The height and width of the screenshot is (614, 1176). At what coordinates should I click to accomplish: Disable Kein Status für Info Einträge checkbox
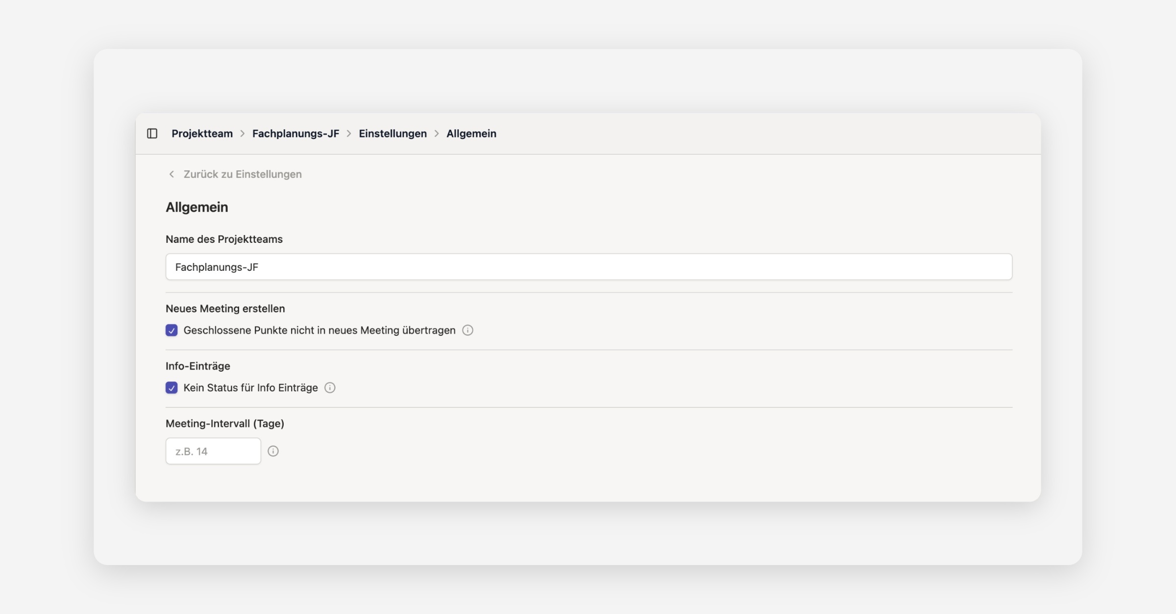(x=171, y=388)
